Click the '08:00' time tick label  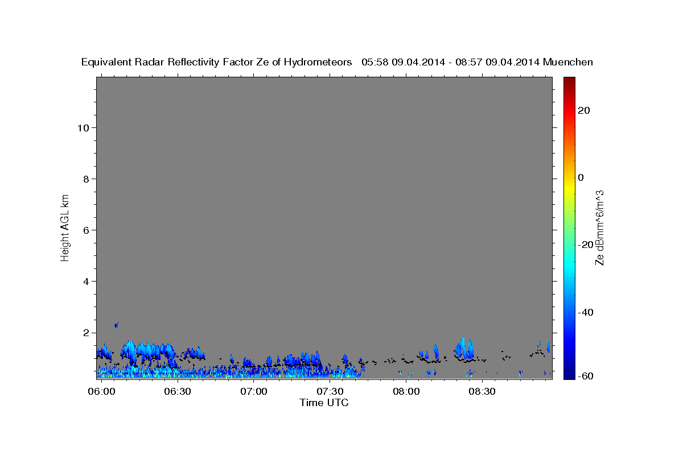[406, 392]
